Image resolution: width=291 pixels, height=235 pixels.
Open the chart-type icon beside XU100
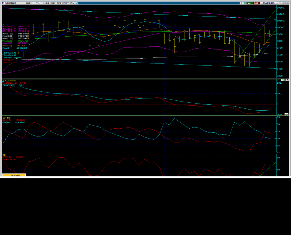tap(7, 3)
